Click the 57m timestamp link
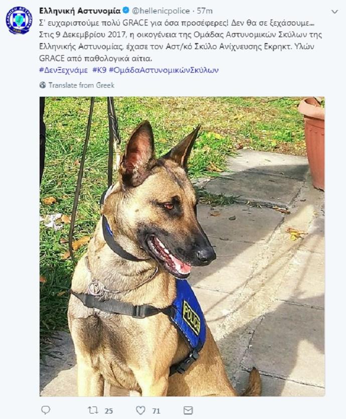346x419 pixels. [x=205, y=11]
